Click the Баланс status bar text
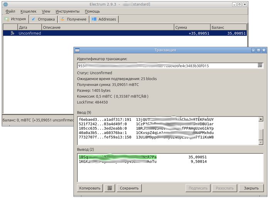This screenshot has width=270, height=200. coord(38,120)
